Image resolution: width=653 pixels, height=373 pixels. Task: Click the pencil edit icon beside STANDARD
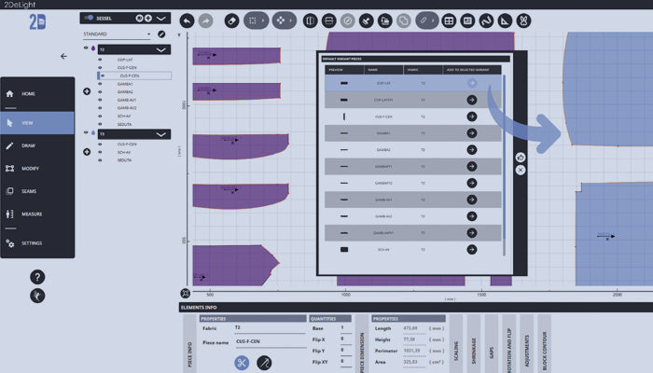click(x=161, y=35)
